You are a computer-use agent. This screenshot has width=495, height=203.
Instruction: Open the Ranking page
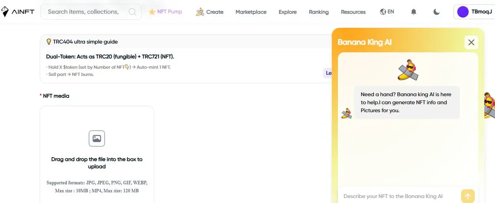click(x=318, y=12)
